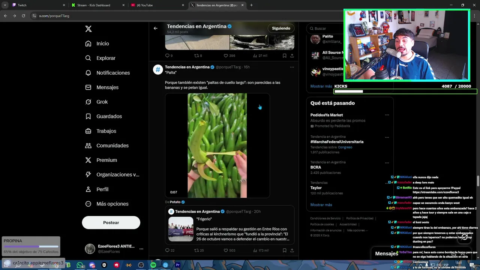Toggle the Siguiendo follow button
Screen dimensions: 480x270
pos(281,28)
